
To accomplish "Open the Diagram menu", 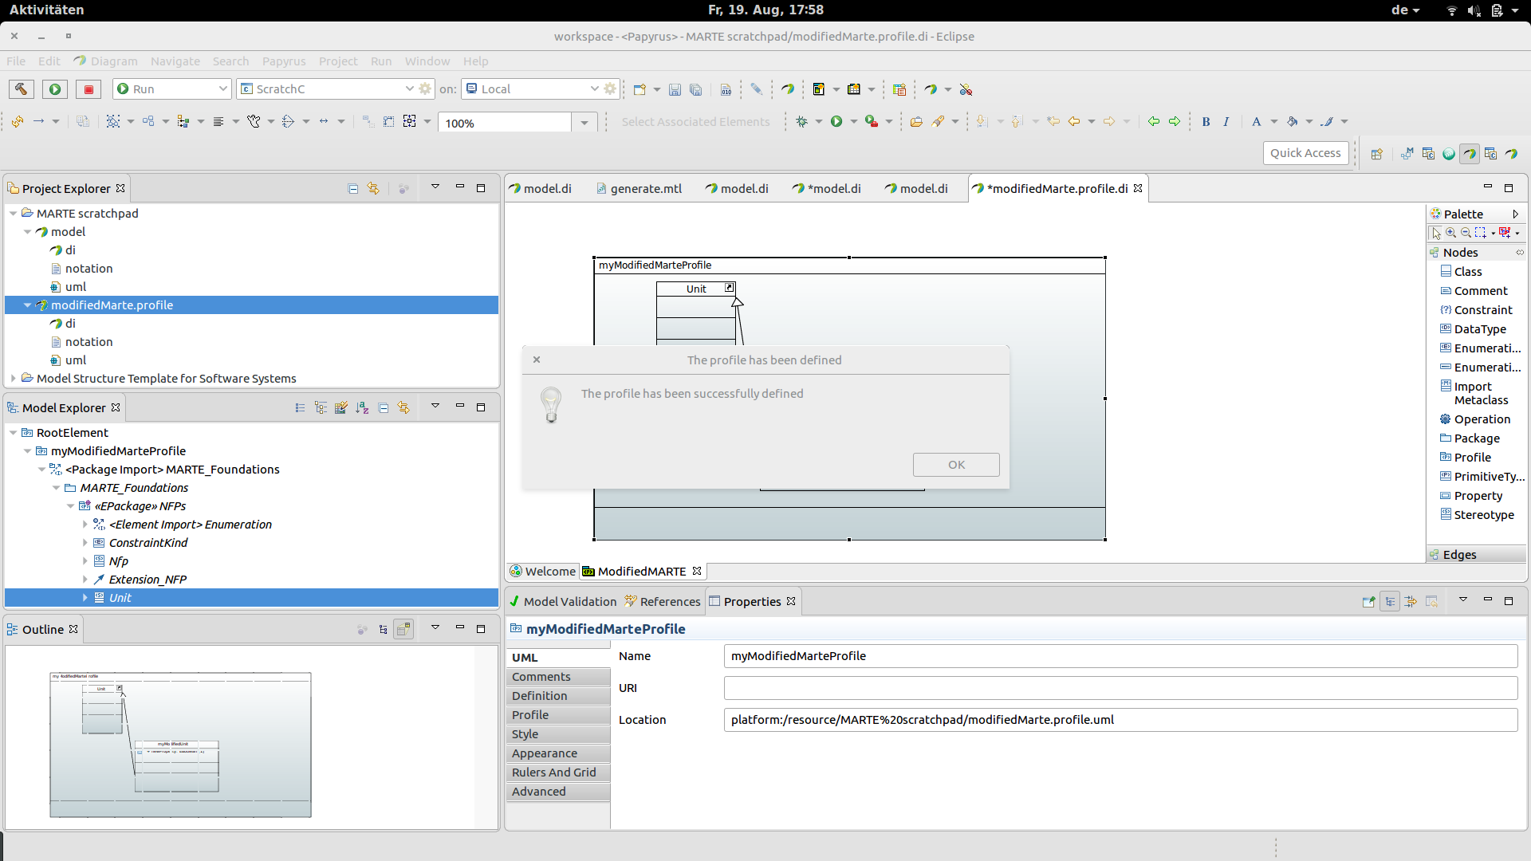I will point(106,61).
